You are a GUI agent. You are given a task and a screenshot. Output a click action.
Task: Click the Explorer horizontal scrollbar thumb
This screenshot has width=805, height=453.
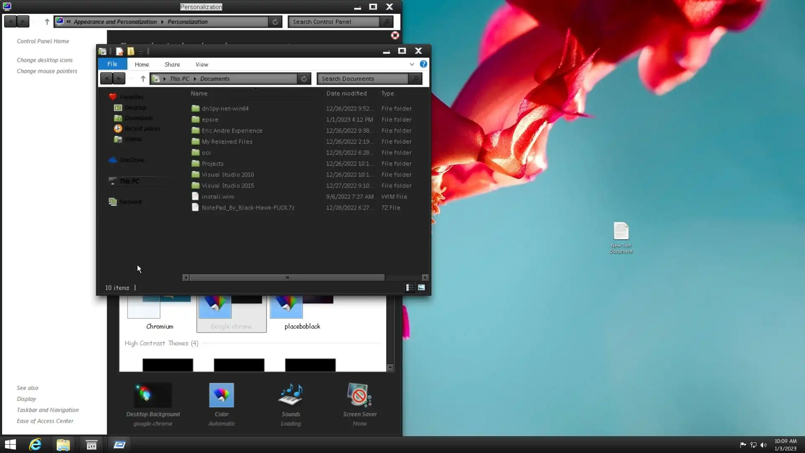click(287, 278)
